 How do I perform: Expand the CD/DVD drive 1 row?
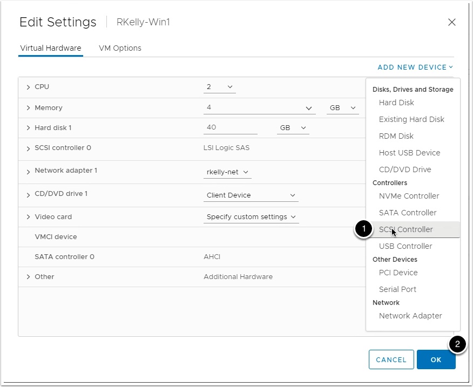coord(28,195)
